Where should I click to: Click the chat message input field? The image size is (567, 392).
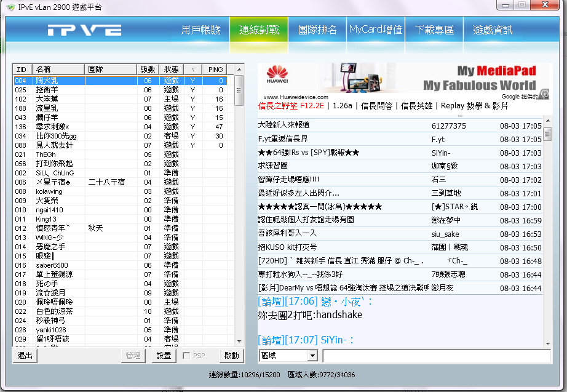437,356
